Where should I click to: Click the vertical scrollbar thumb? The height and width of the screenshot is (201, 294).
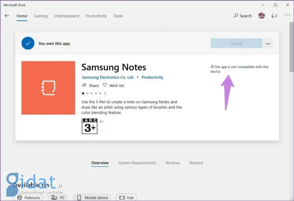[292, 47]
